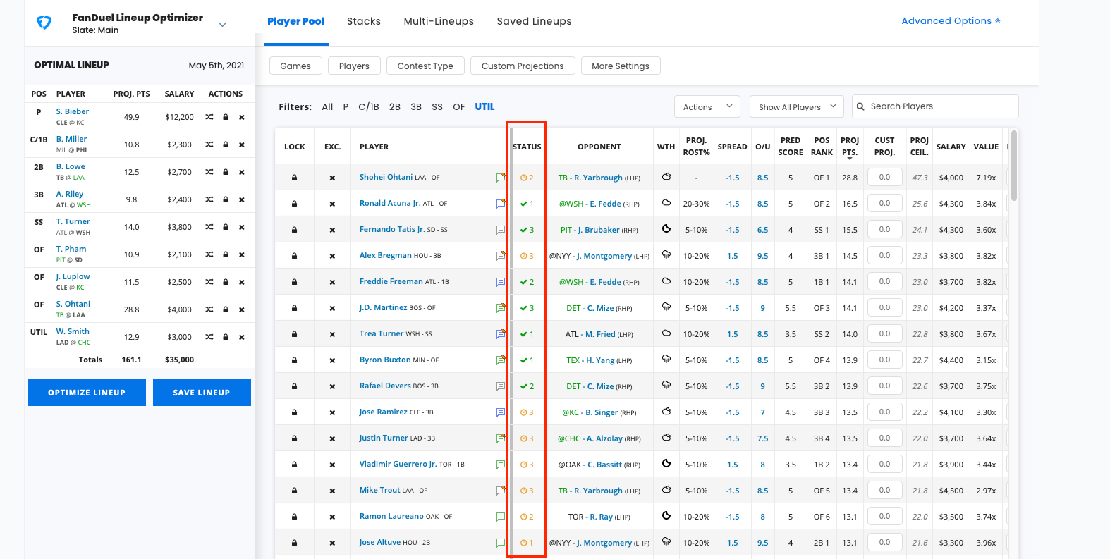Lock S. Ohtani in optimal lineup

[x=226, y=309]
